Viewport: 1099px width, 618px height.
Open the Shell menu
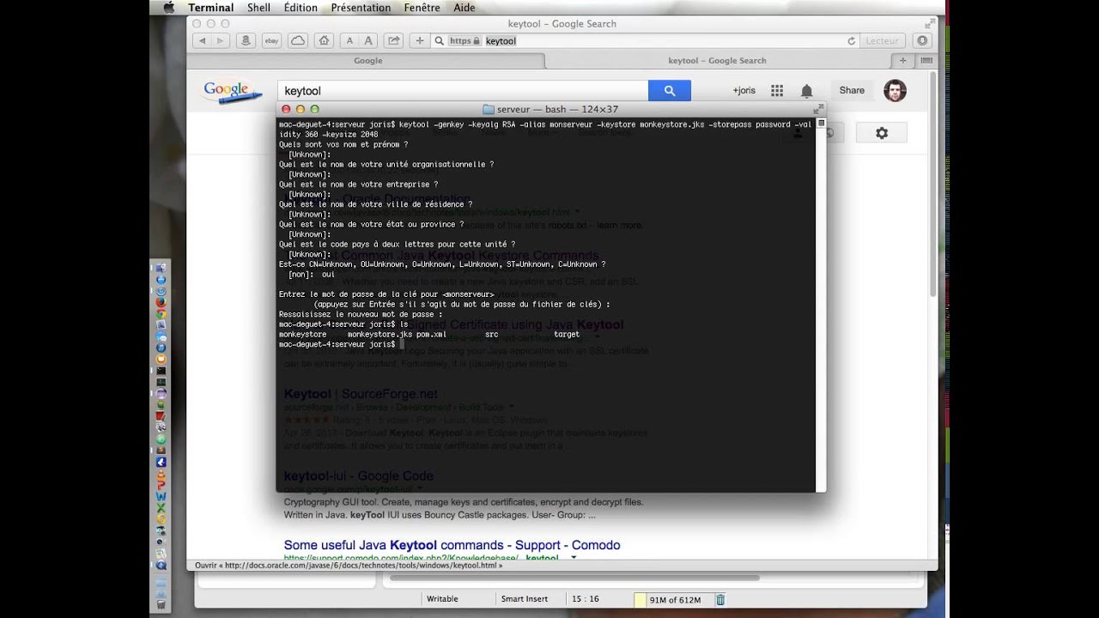click(258, 8)
